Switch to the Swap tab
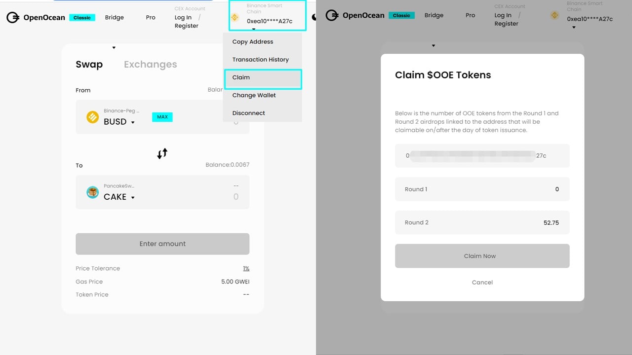The image size is (632, 355). click(89, 65)
